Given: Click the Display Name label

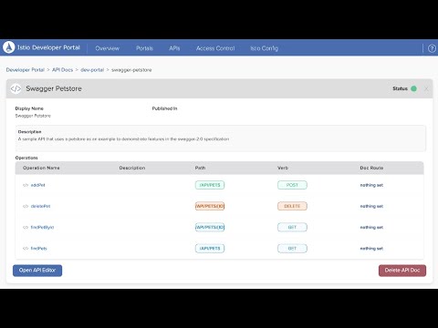Looking at the screenshot, I should (x=29, y=108).
